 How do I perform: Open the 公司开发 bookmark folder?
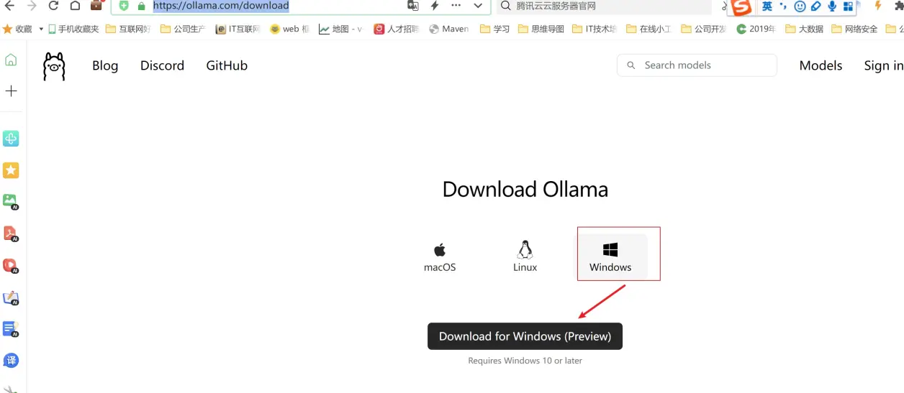coord(704,29)
